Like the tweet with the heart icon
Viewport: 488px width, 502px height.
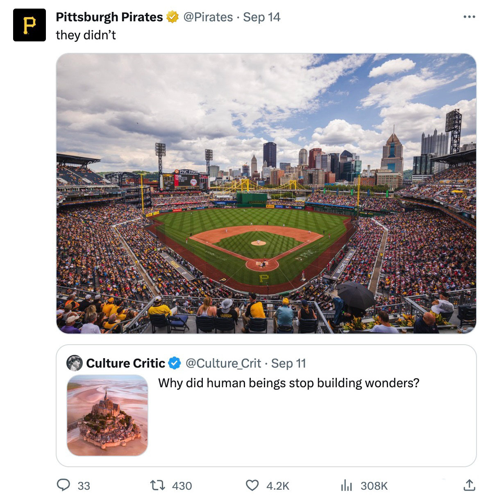252,486
